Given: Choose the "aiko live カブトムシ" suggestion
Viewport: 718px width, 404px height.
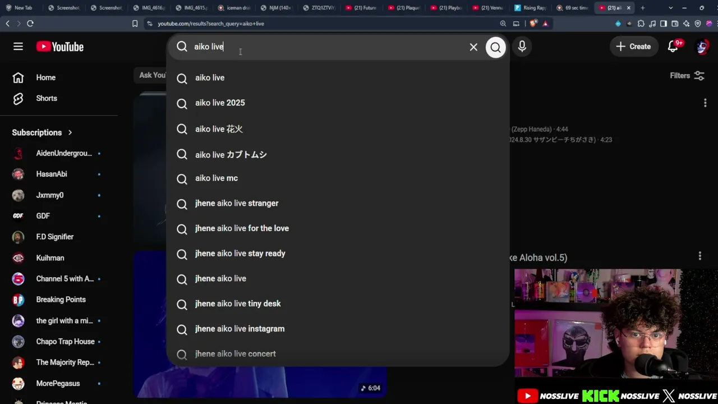Looking at the screenshot, I should 338,154.
